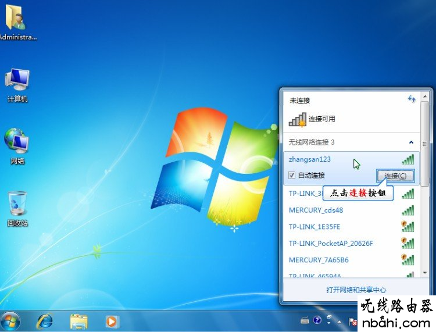
Task: Open Action Center flag tray icon
Action: tap(353, 322)
